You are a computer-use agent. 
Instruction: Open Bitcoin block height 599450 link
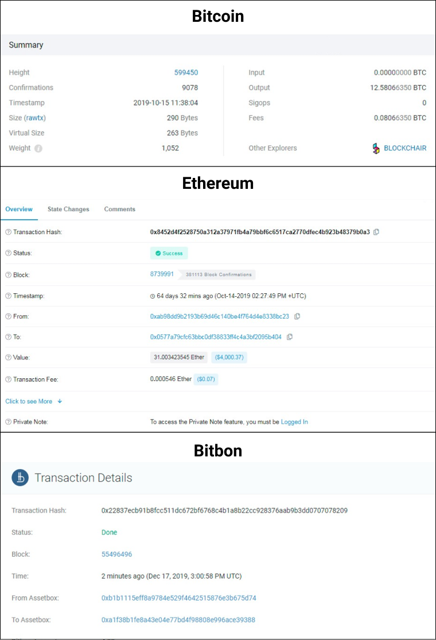pos(186,73)
